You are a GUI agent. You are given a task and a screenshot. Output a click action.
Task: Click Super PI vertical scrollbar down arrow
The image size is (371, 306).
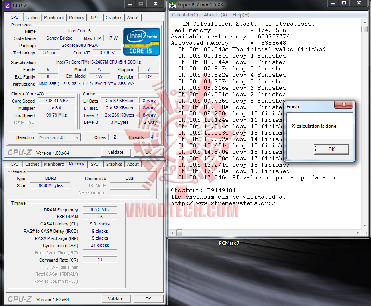click(x=364, y=226)
